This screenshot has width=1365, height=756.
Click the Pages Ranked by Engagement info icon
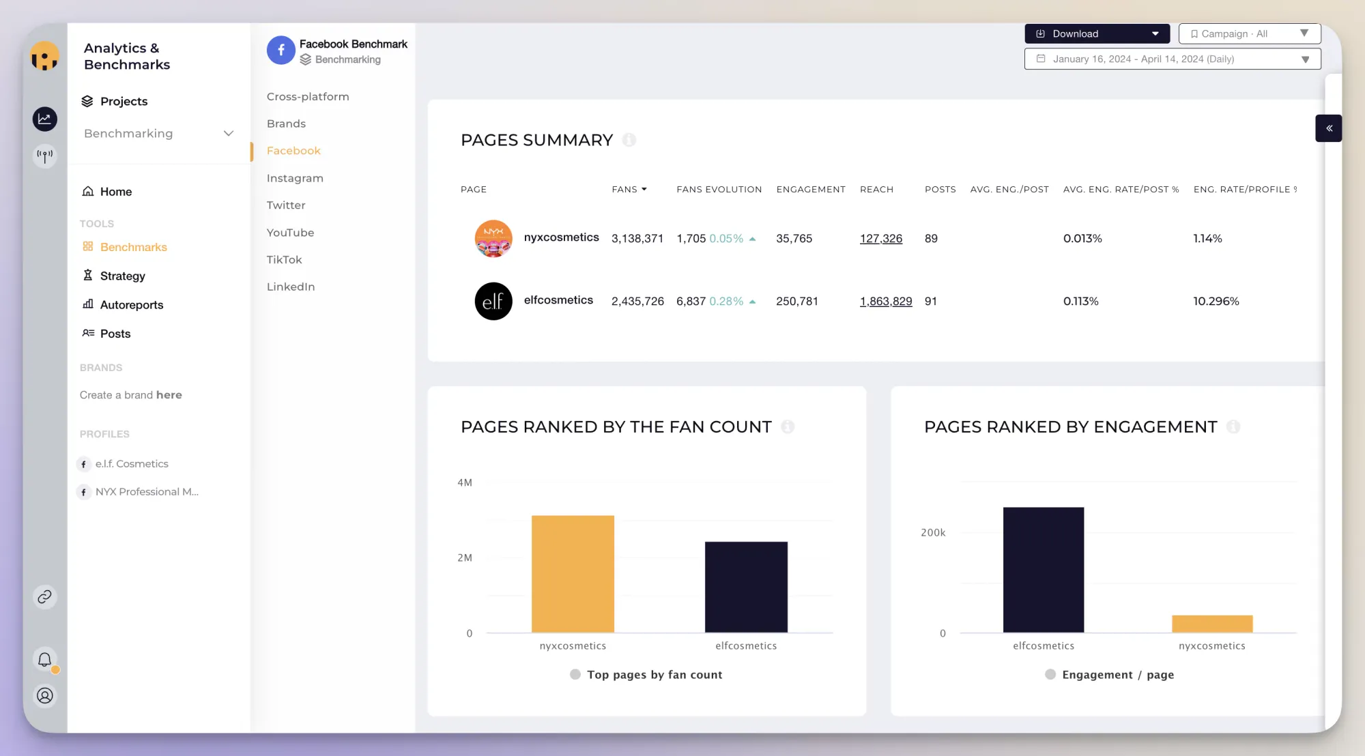[x=1234, y=426]
